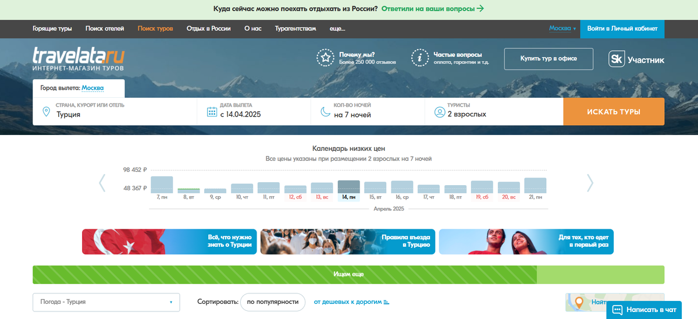Click the calendar icon in departure date field

point(212,111)
